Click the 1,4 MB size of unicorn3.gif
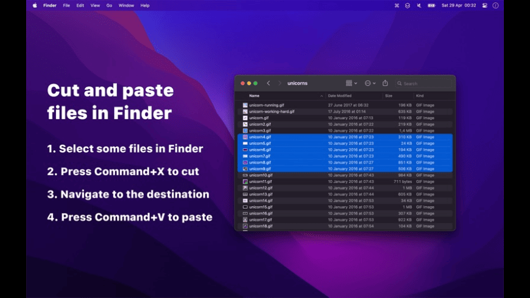Image resolution: width=530 pixels, height=298 pixels. point(405,131)
